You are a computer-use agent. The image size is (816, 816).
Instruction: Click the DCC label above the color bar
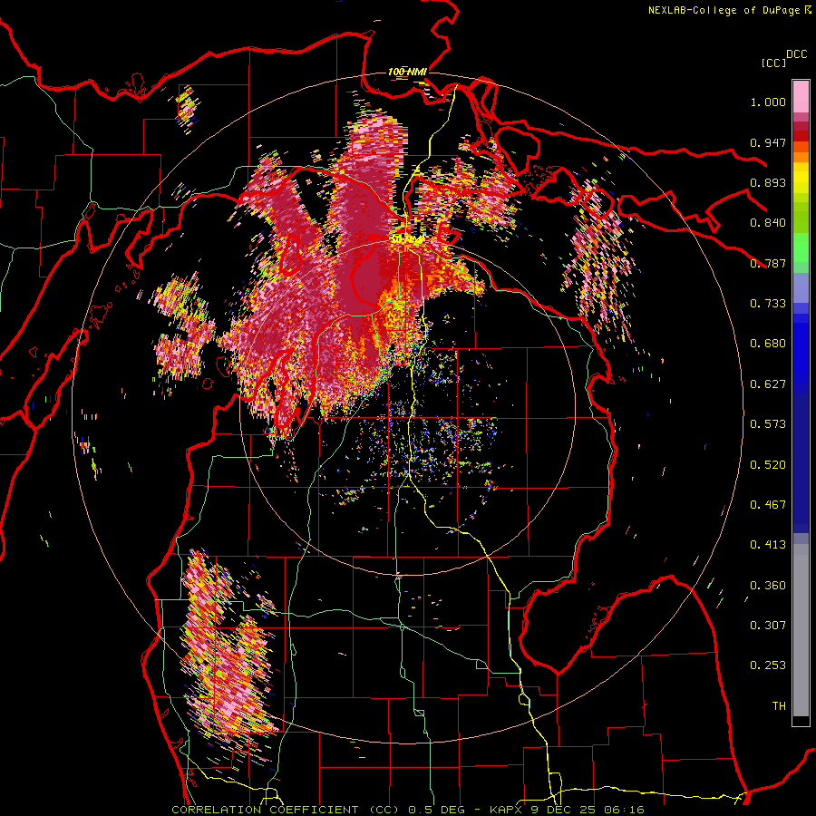796,54
